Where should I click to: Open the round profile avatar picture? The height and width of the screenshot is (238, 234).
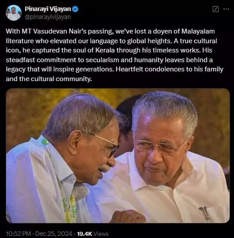point(14,13)
